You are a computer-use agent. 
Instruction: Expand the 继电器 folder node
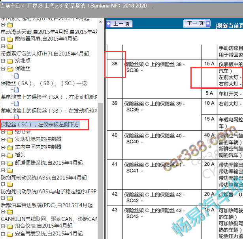(x=3, y=132)
